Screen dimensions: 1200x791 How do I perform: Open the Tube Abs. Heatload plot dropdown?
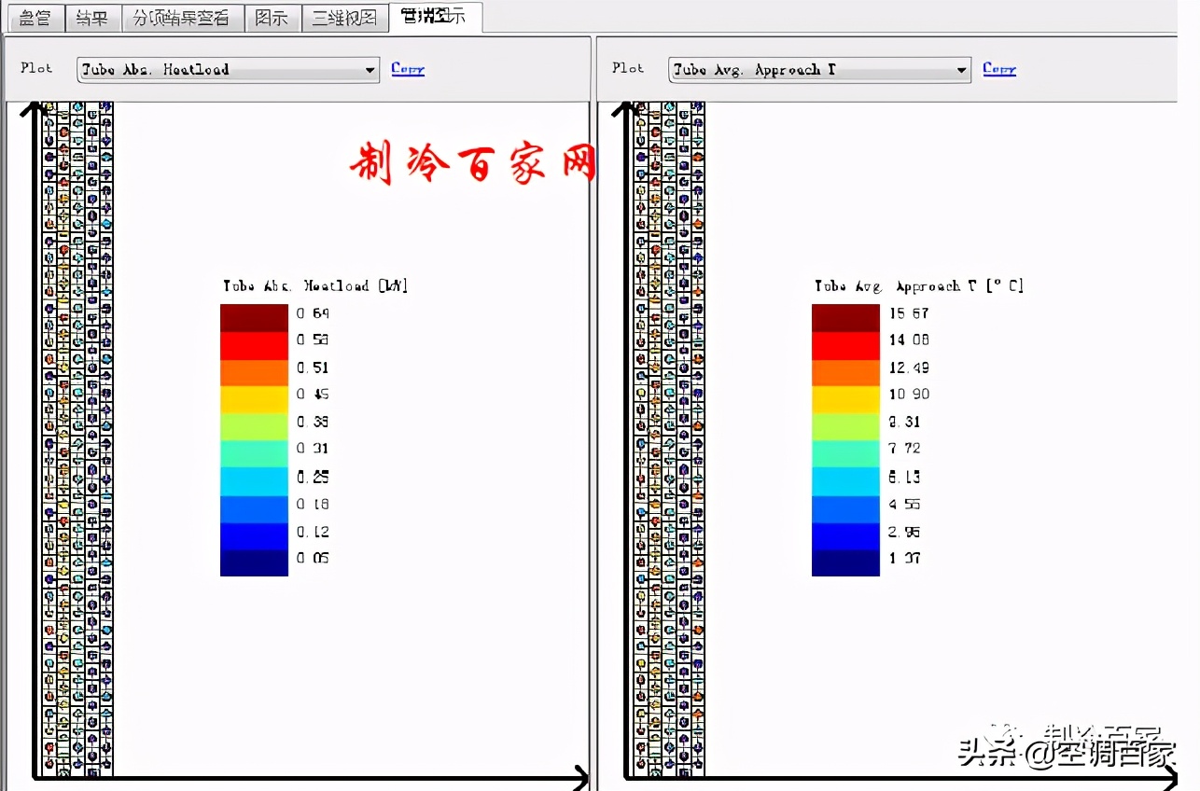pyautogui.click(x=228, y=69)
